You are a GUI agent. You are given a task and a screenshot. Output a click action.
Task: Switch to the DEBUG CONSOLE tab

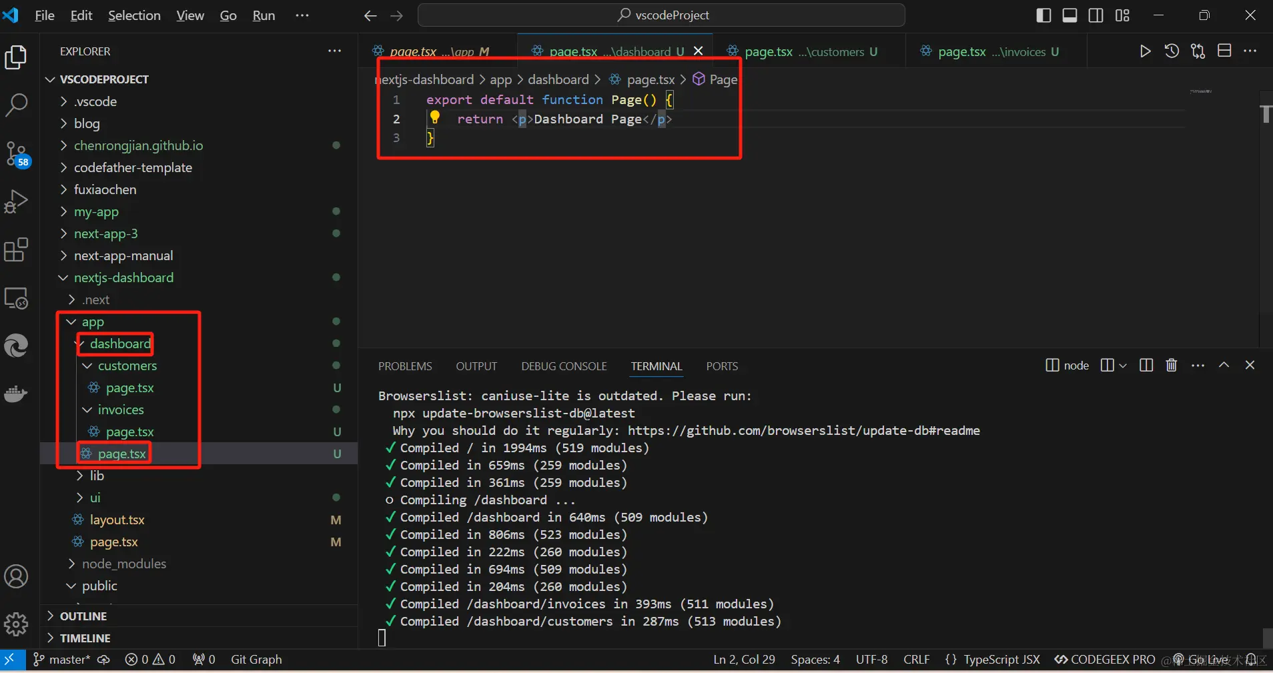coord(564,366)
